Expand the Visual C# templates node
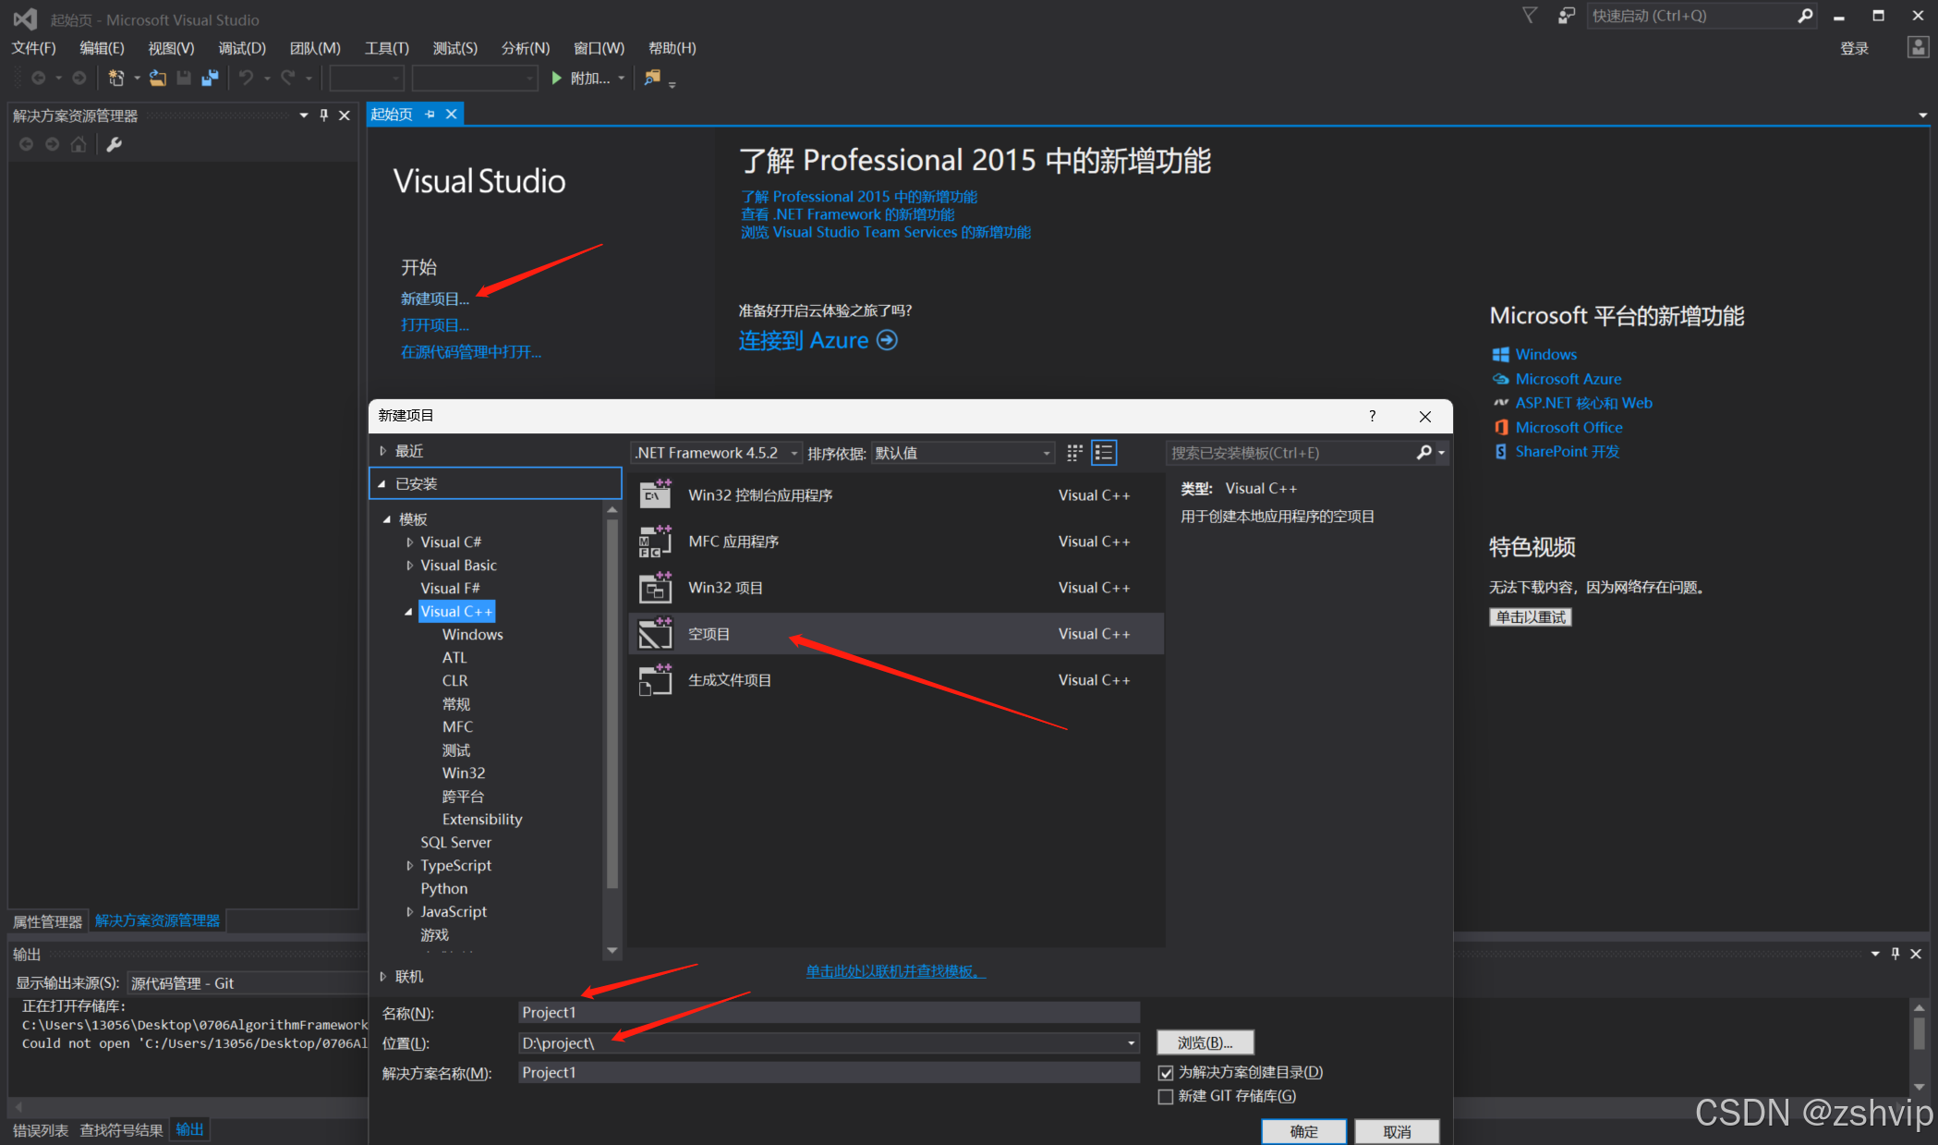The width and height of the screenshot is (1938, 1145). (x=411, y=542)
